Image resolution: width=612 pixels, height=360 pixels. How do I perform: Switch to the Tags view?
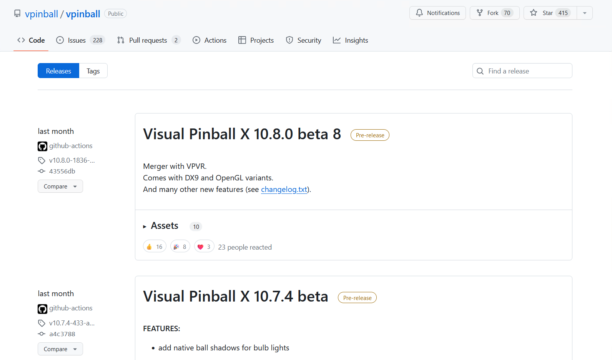[x=93, y=71]
